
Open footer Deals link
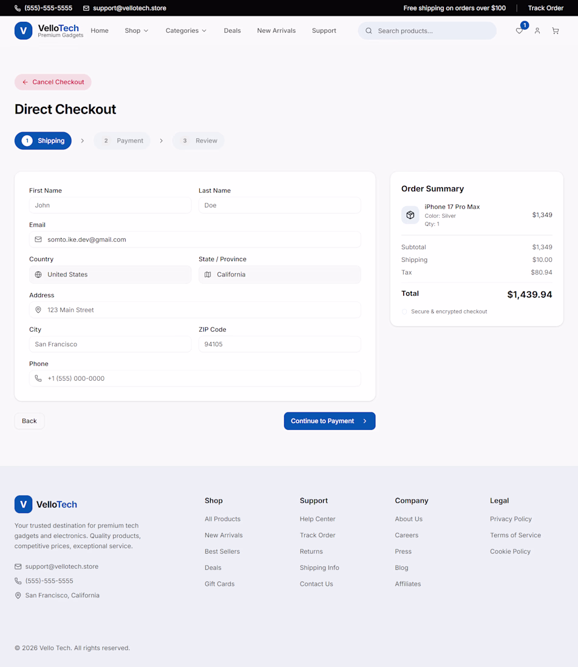click(212, 568)
